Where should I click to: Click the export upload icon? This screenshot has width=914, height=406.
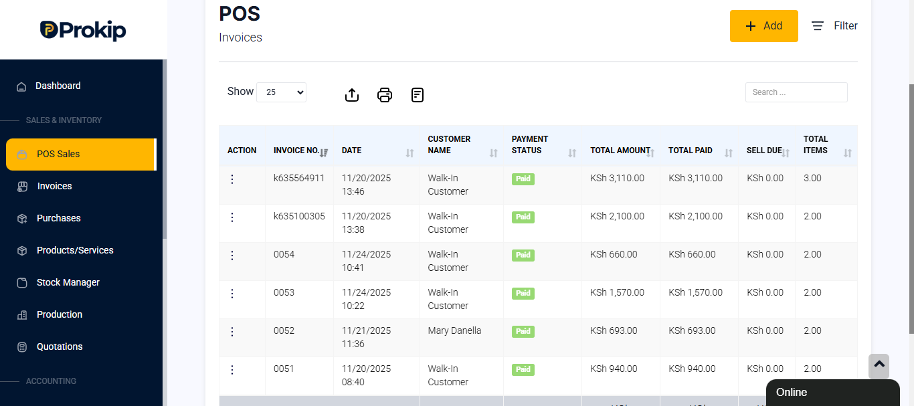(352, 95)
